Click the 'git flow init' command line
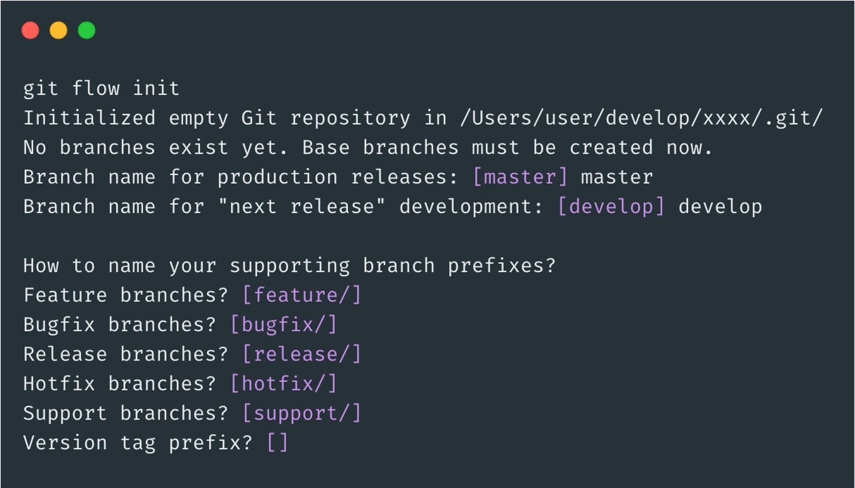This screenshot has width=855, height=488. [101, 89]
